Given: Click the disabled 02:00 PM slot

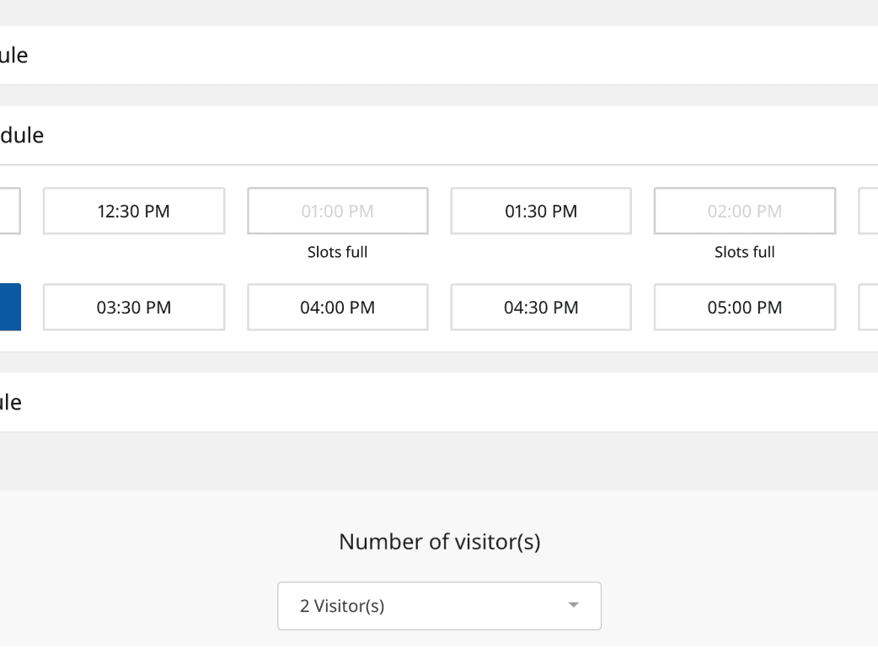Looking at the screenshot, I should [744, 212].
